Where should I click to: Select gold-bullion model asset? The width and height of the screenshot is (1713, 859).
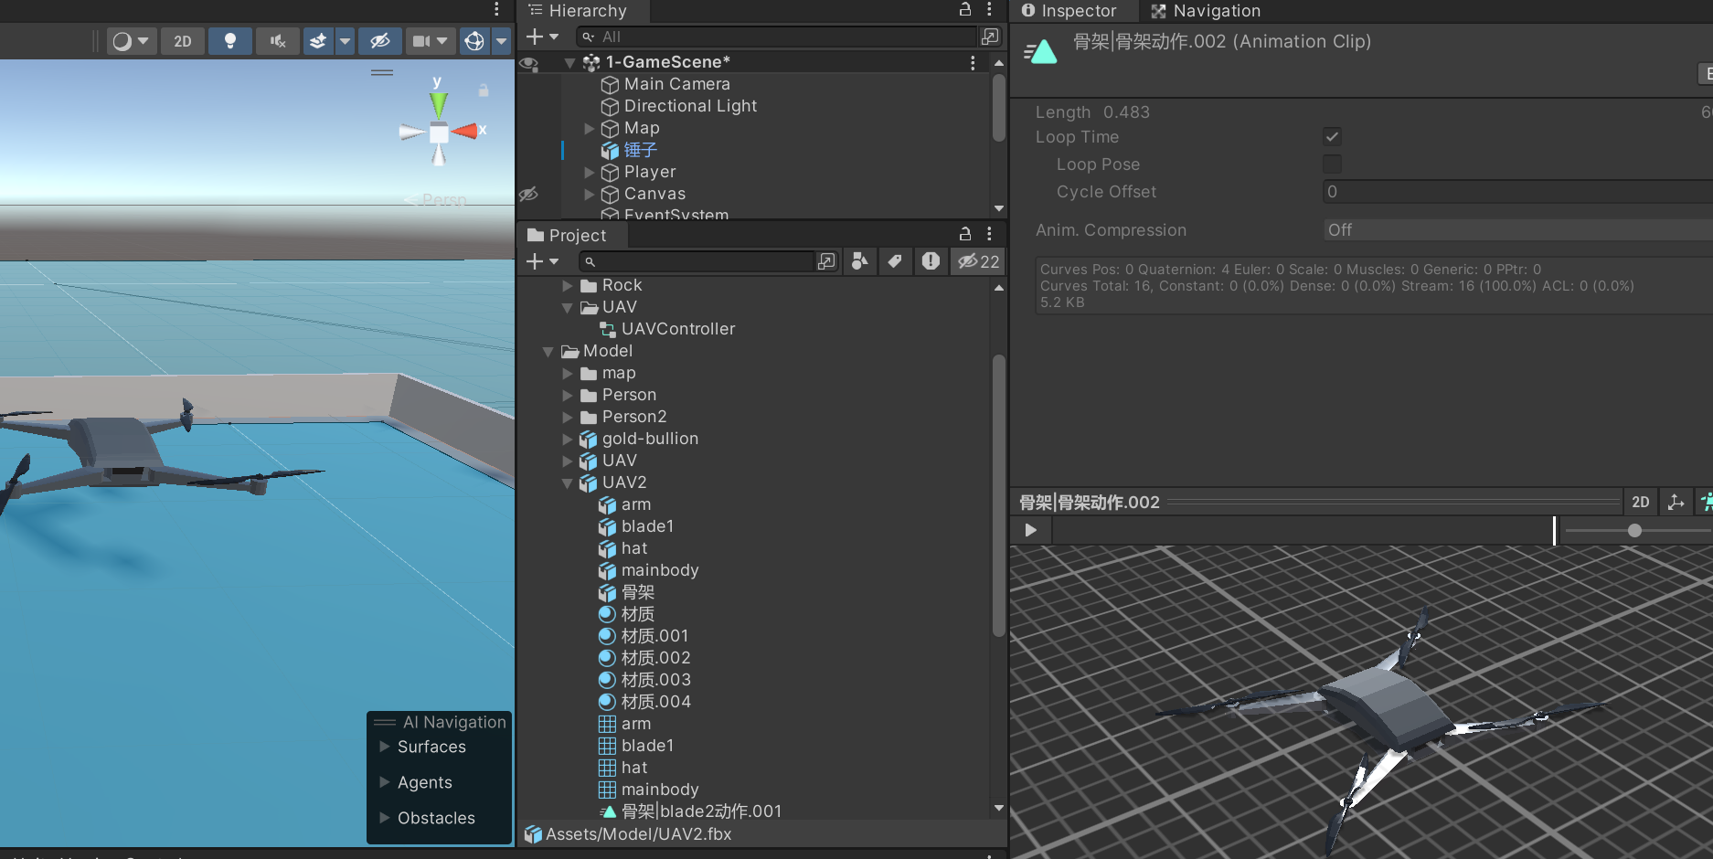pos(650,439)
